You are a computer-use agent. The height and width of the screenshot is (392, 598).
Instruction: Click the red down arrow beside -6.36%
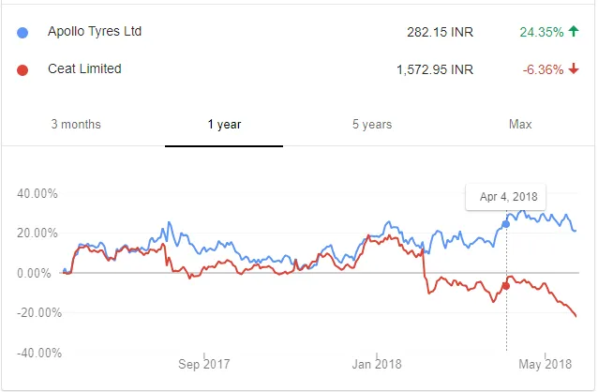pos(574,68)
